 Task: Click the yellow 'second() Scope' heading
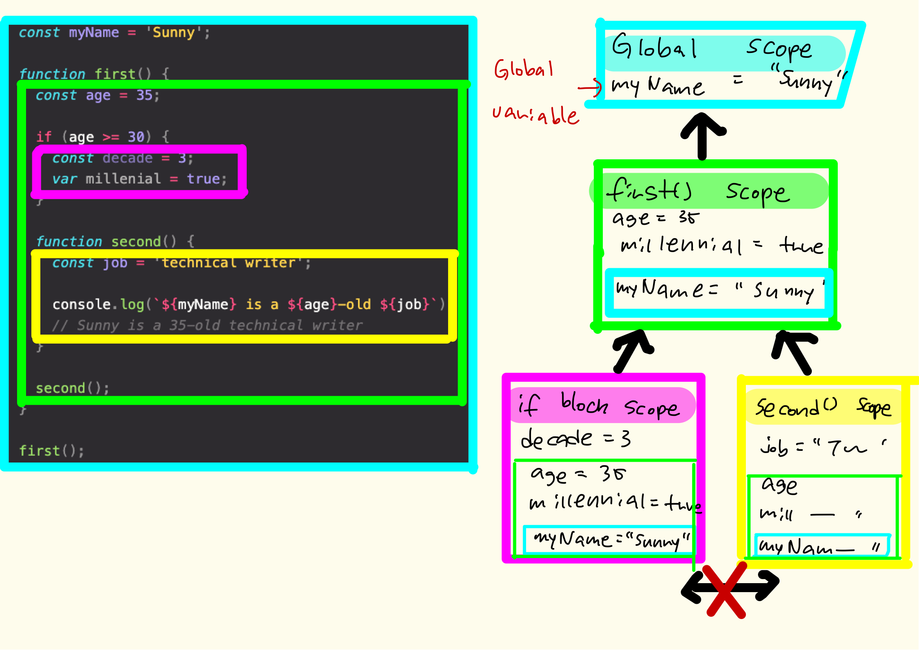[823, 407]
